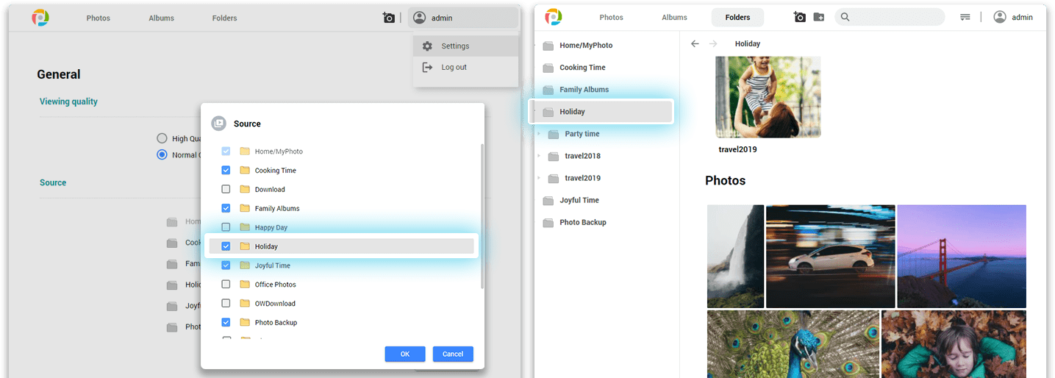
Task: Select the High Quality radio button
Action: pyautogui.click(x=162, y=138)
